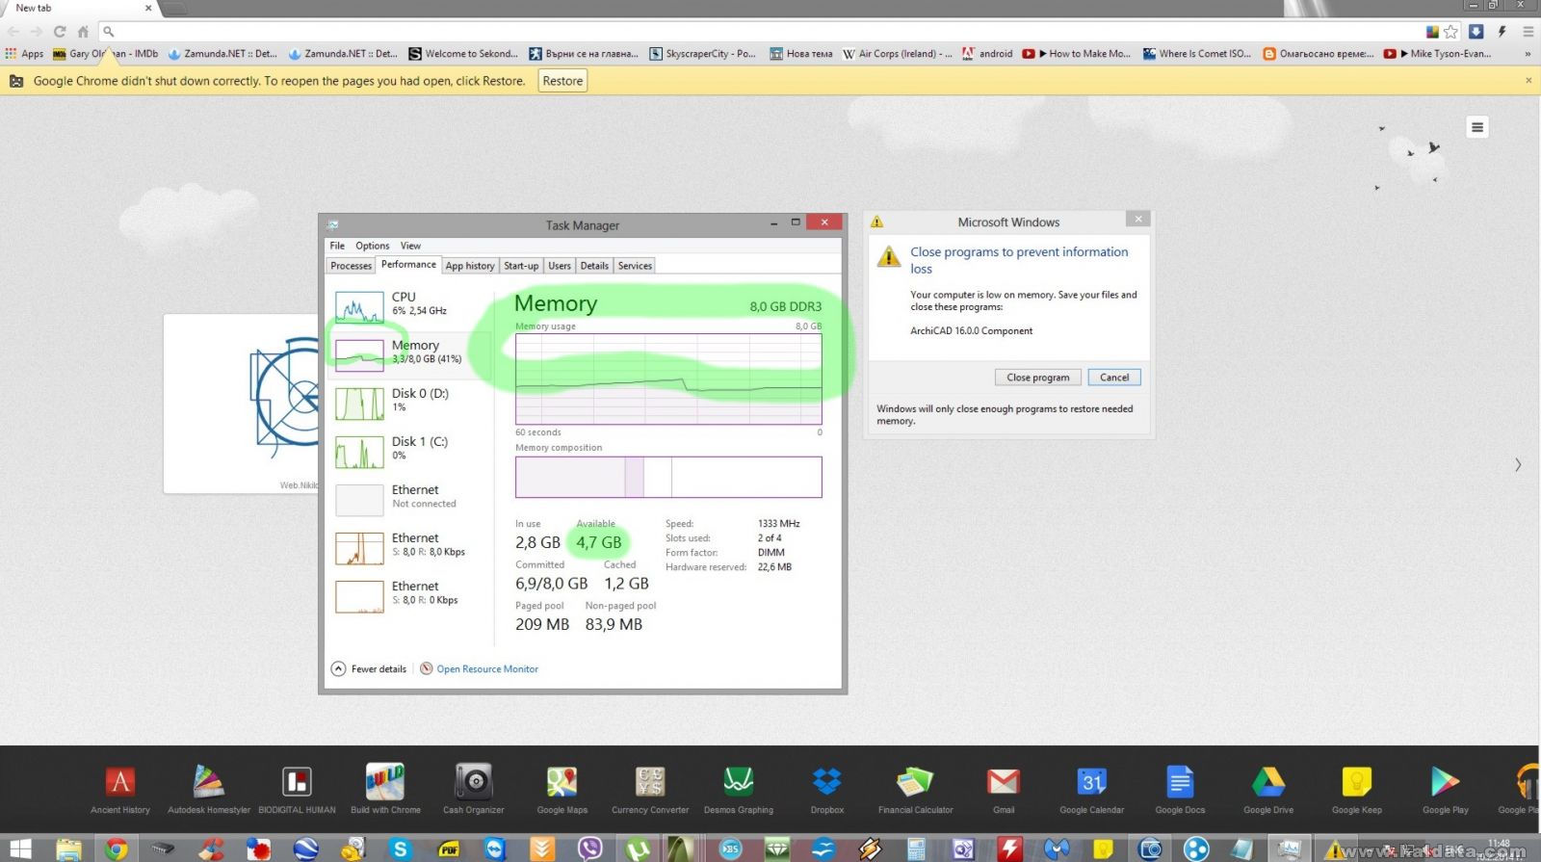Open File Explorer from the taskbar
Image resolution: width=1541 pixels, height=862 pixels.
(68, 849)
